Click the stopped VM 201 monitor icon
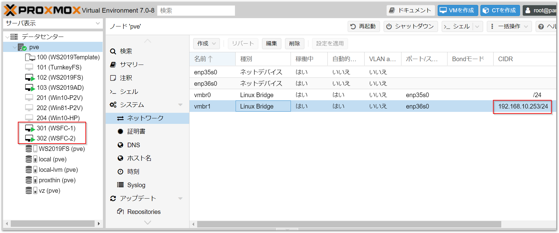 pyautogui.click(x=29, y=98)
